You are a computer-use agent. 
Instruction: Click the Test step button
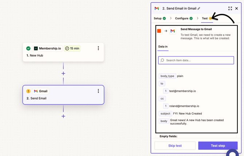click(218, 145)
